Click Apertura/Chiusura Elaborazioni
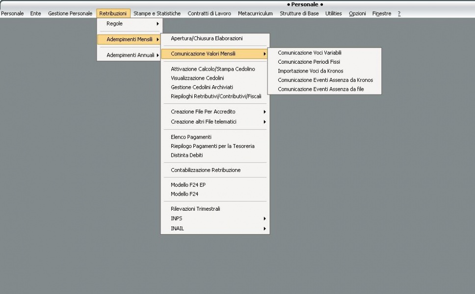The height and width of the screenshot is (294, 475). pyautogui.click(x=207, y=38)
